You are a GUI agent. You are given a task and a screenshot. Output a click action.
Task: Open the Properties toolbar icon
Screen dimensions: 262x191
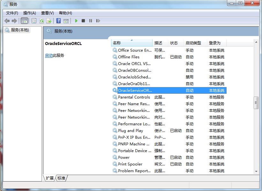point(34,21)
